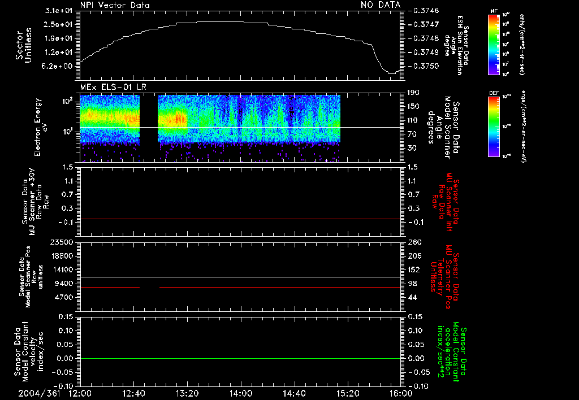The width and height of the screenshot is (579, 400).
Task: Click the 4700 scanner position value
Action: 64,297
